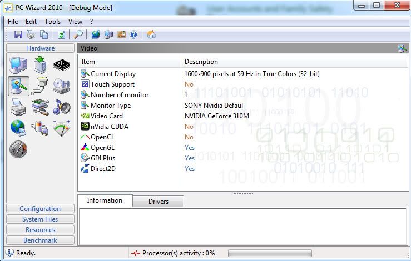Select the OpenCL row
The image size is (411, 261).
[x=243, y=137]
